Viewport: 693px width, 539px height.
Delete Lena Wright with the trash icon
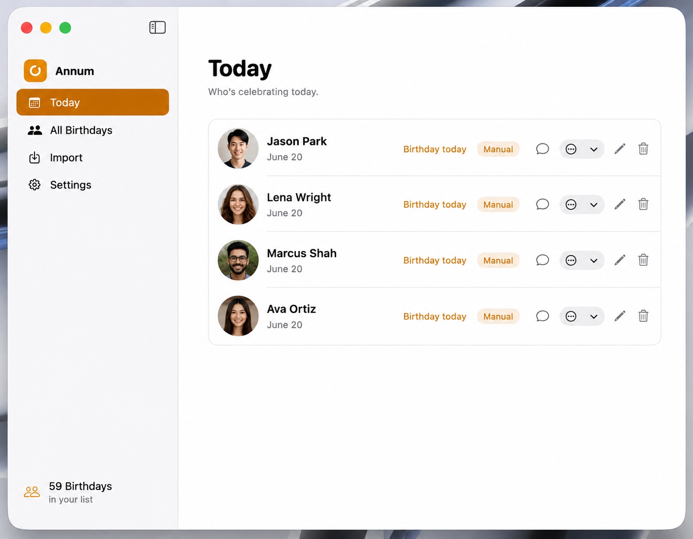coord(643,204)
